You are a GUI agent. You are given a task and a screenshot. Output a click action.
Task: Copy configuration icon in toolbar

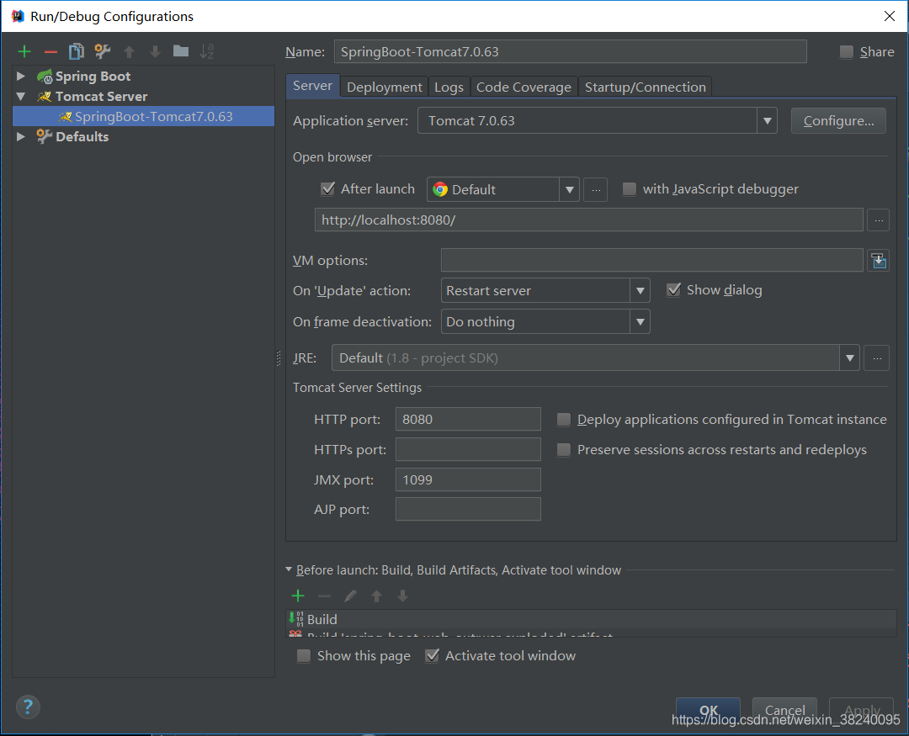pyautogui.click(x=76, y=51)
